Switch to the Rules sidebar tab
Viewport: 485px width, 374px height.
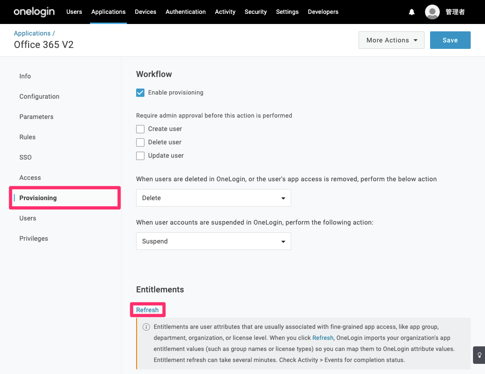click(x=28, y=137)
